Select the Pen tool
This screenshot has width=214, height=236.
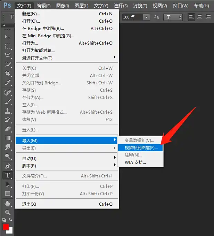tap(8, 166)
